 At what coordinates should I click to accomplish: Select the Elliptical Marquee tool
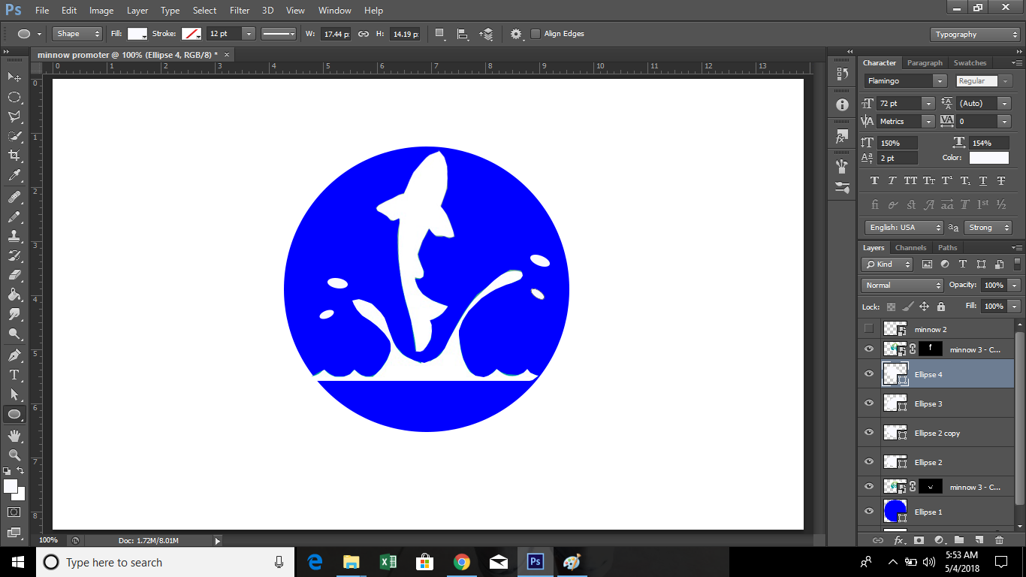tap(14, 97)
